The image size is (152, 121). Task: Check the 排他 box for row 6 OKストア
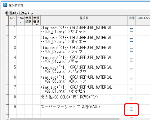point(132,80)
